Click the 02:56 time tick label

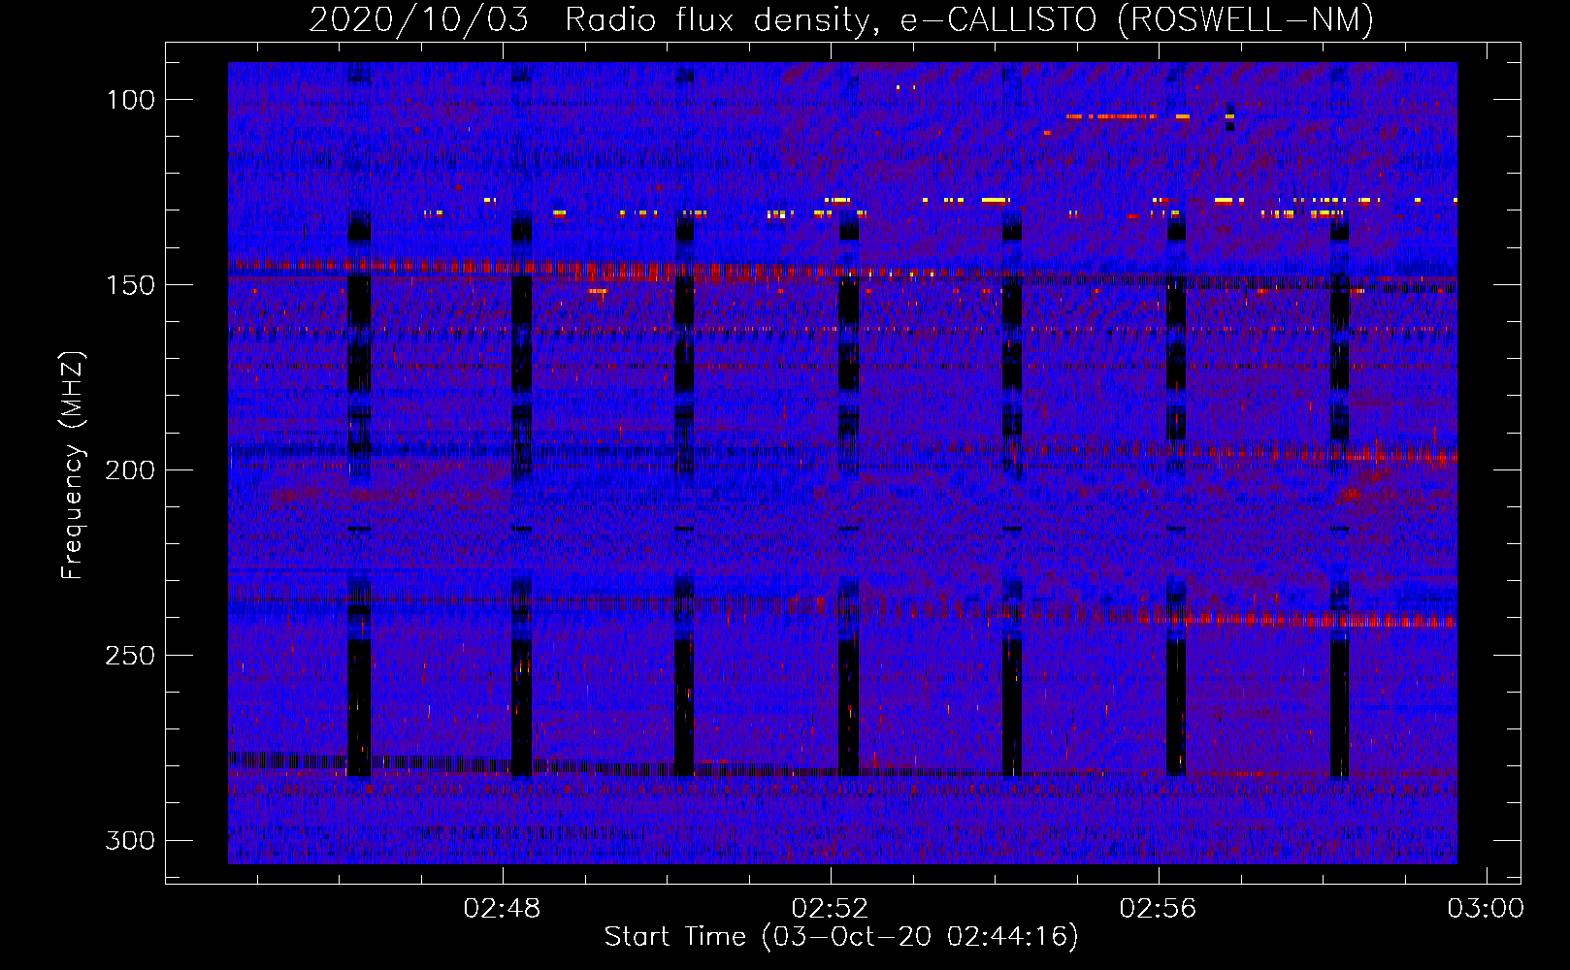[x=1158, y=909]
